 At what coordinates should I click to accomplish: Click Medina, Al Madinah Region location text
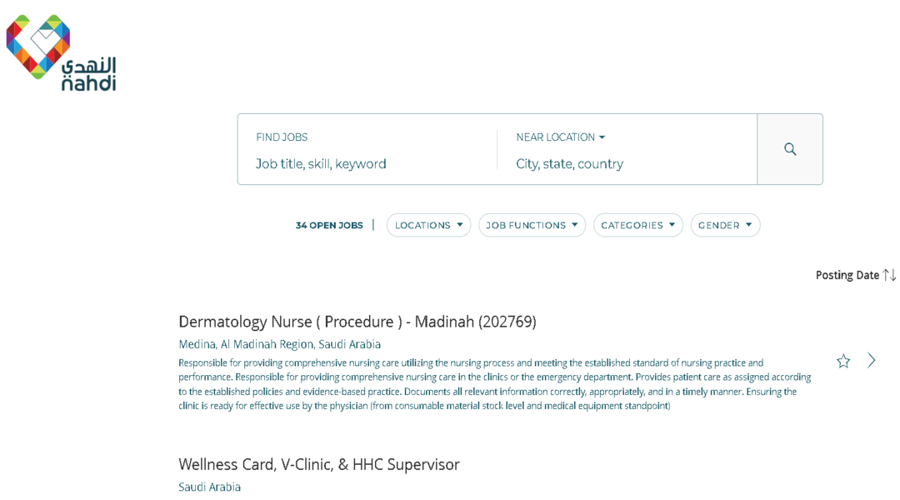coord(279,344)
